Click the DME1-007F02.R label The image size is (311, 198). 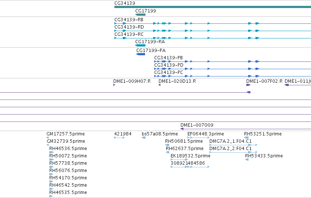tap(264, 81)
